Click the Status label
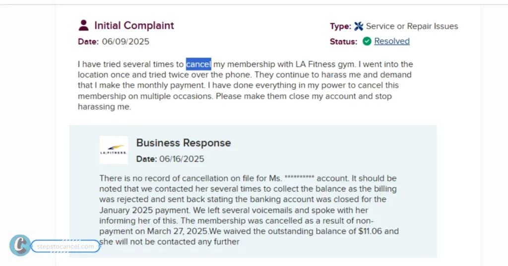The height and width of the screenshot is (266, 508). pos(343,42)
